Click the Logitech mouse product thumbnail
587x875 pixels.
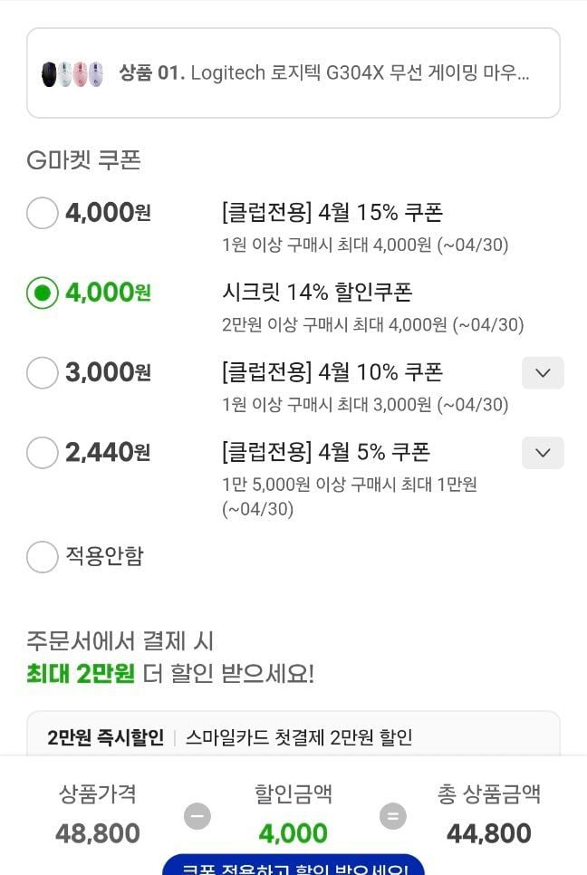click(x=72, y=73)
